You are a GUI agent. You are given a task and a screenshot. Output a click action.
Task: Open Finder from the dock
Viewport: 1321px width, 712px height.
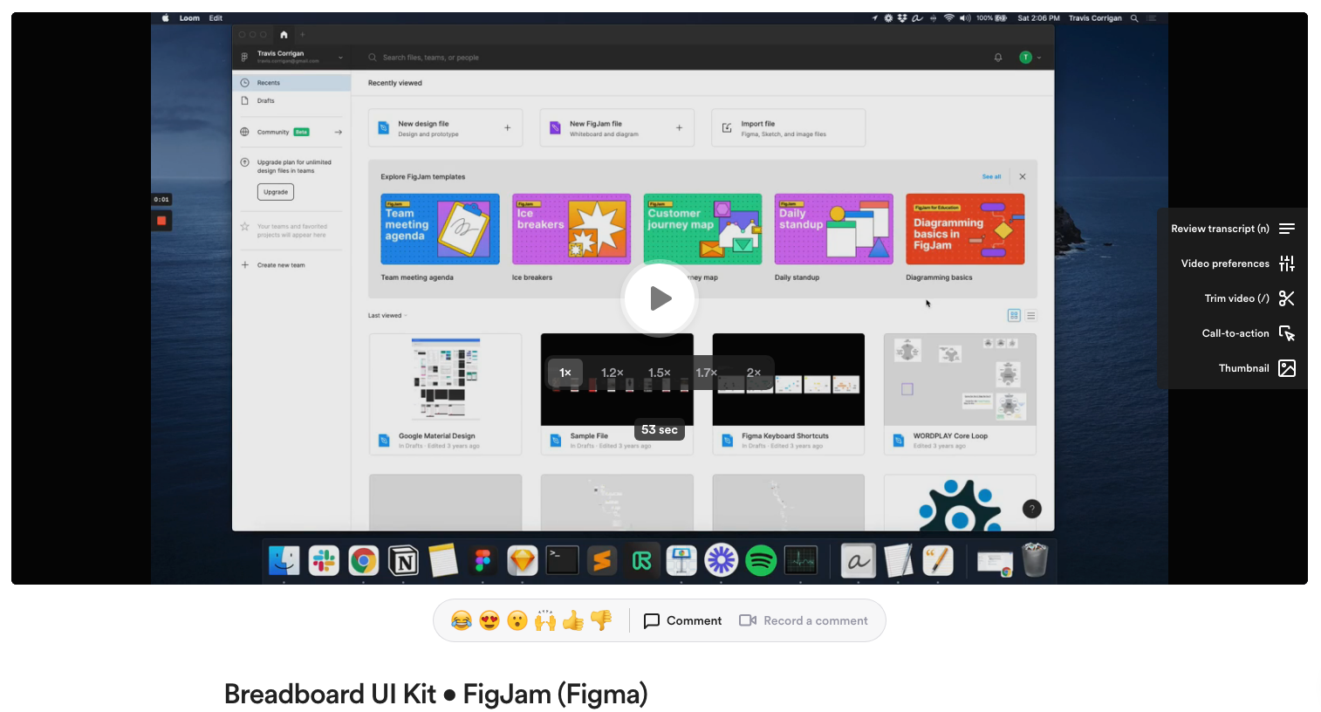tap(284, 561)
